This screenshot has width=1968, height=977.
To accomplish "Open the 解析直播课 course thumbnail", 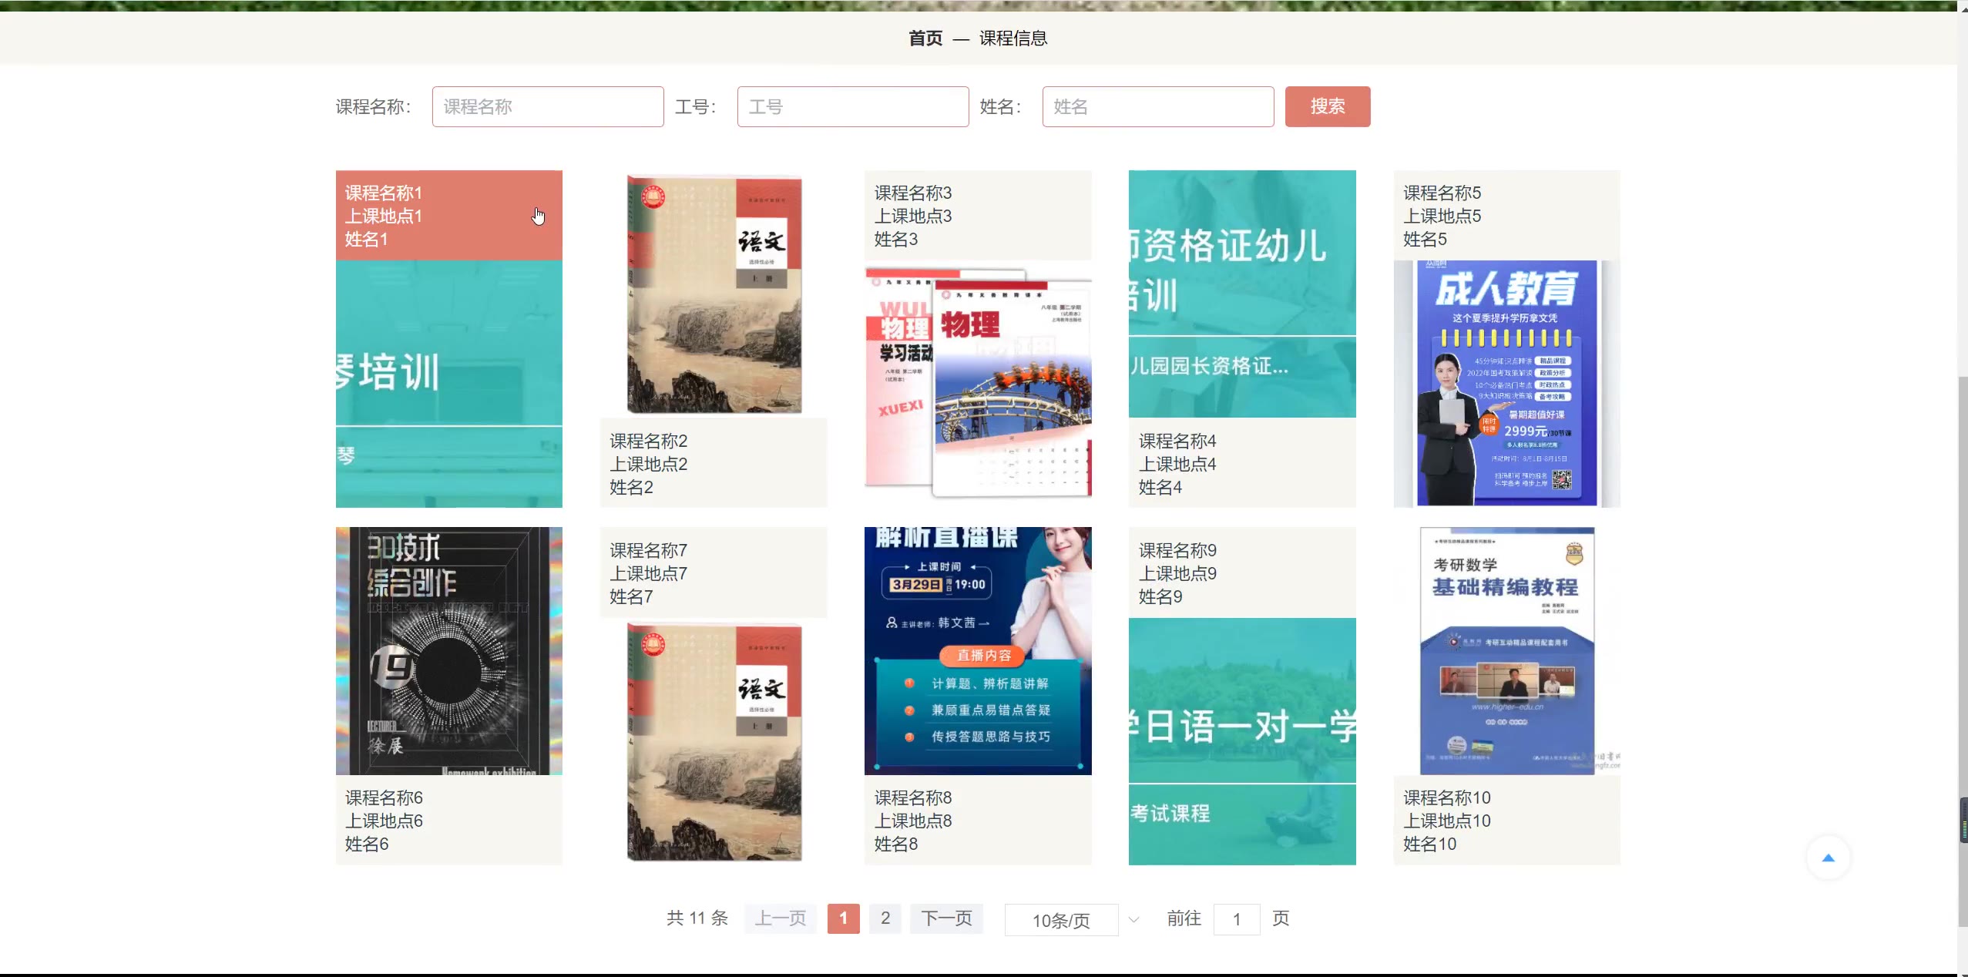I will coord(977,651).
